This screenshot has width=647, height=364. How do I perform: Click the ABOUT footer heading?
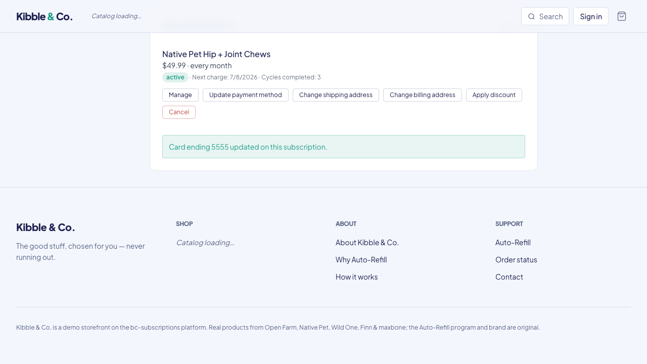click(x=346, y=223)
